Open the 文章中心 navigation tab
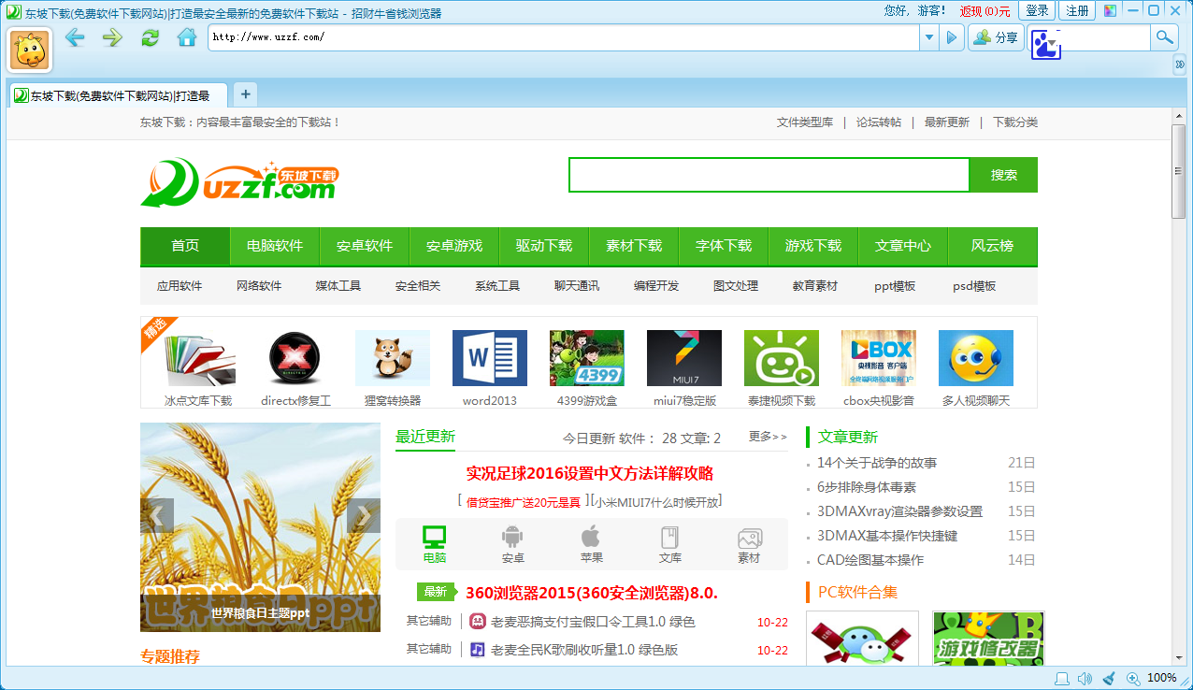The height and width of the screenshot is (690, 1193). 903,246
